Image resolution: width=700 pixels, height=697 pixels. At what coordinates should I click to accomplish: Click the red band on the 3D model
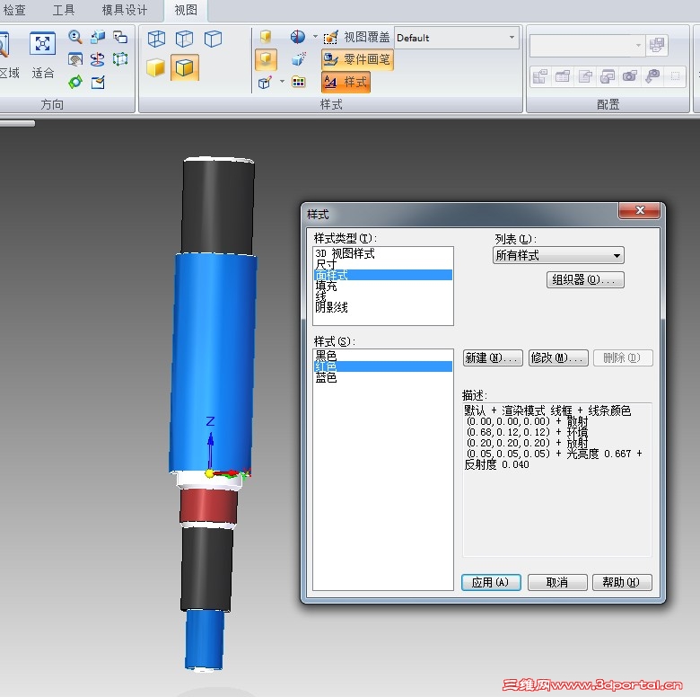click(x=208, y=506)
